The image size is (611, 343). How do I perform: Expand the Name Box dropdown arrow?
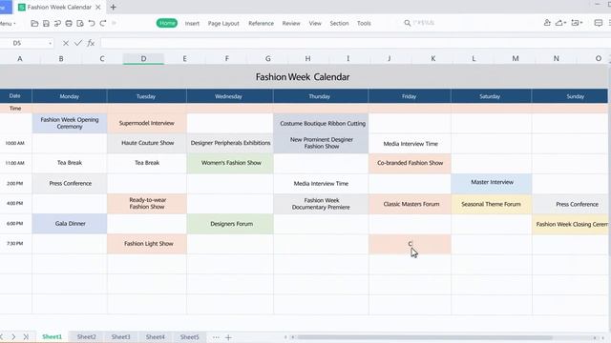(51, 43)
